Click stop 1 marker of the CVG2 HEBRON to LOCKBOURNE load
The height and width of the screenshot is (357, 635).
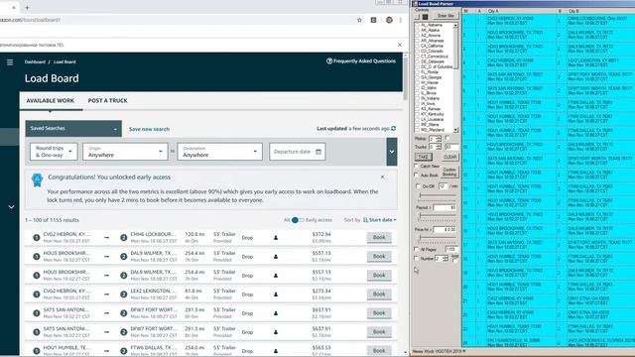(37, 238)
